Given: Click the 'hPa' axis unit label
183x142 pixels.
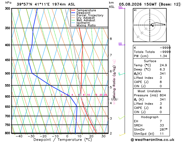Looking at the screenshot, I should tap(8, 3).
